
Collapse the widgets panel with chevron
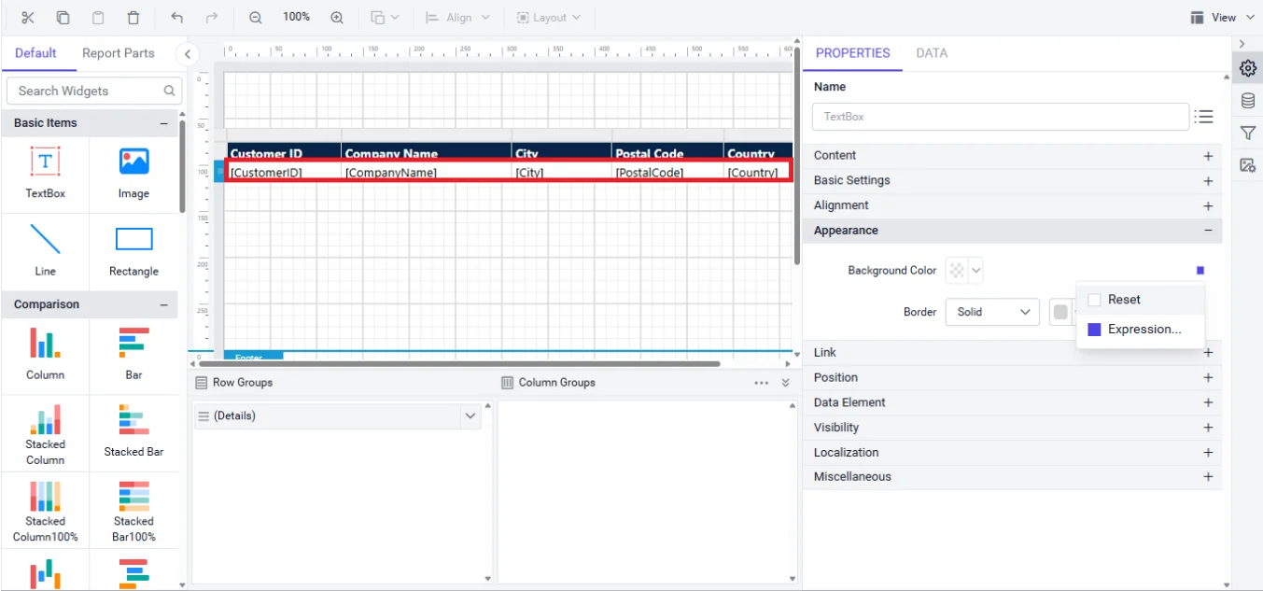(x=188, y=54)
